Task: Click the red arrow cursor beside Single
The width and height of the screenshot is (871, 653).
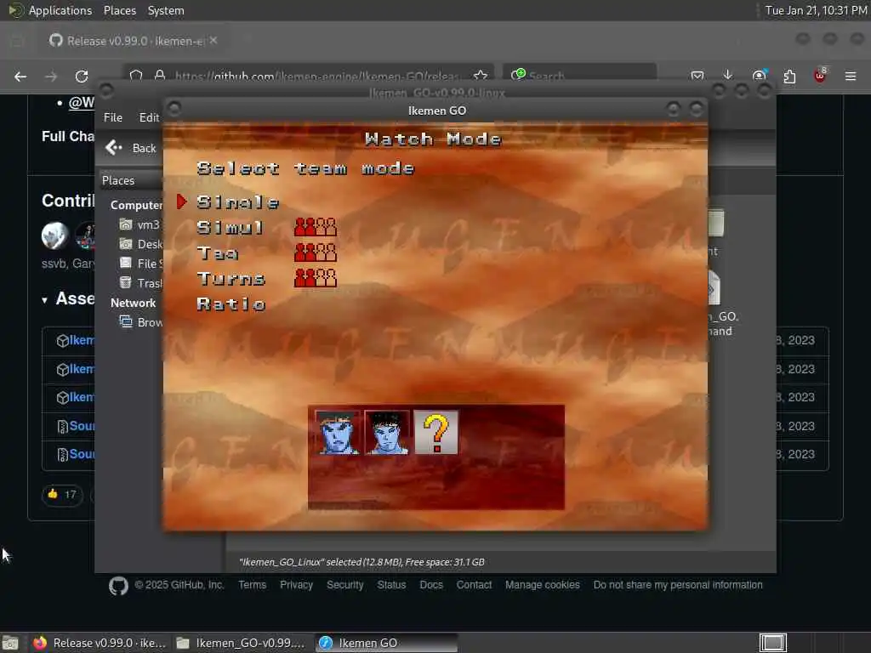Action: (x=182, y=202)
